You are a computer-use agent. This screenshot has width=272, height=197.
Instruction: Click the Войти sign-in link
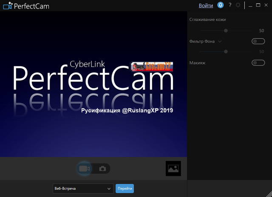[206, 6]
